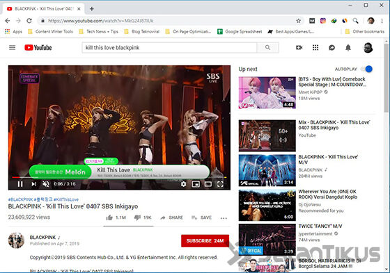Pause the video playback
This screenshot has width=390, height=273.
pos(20,184)
